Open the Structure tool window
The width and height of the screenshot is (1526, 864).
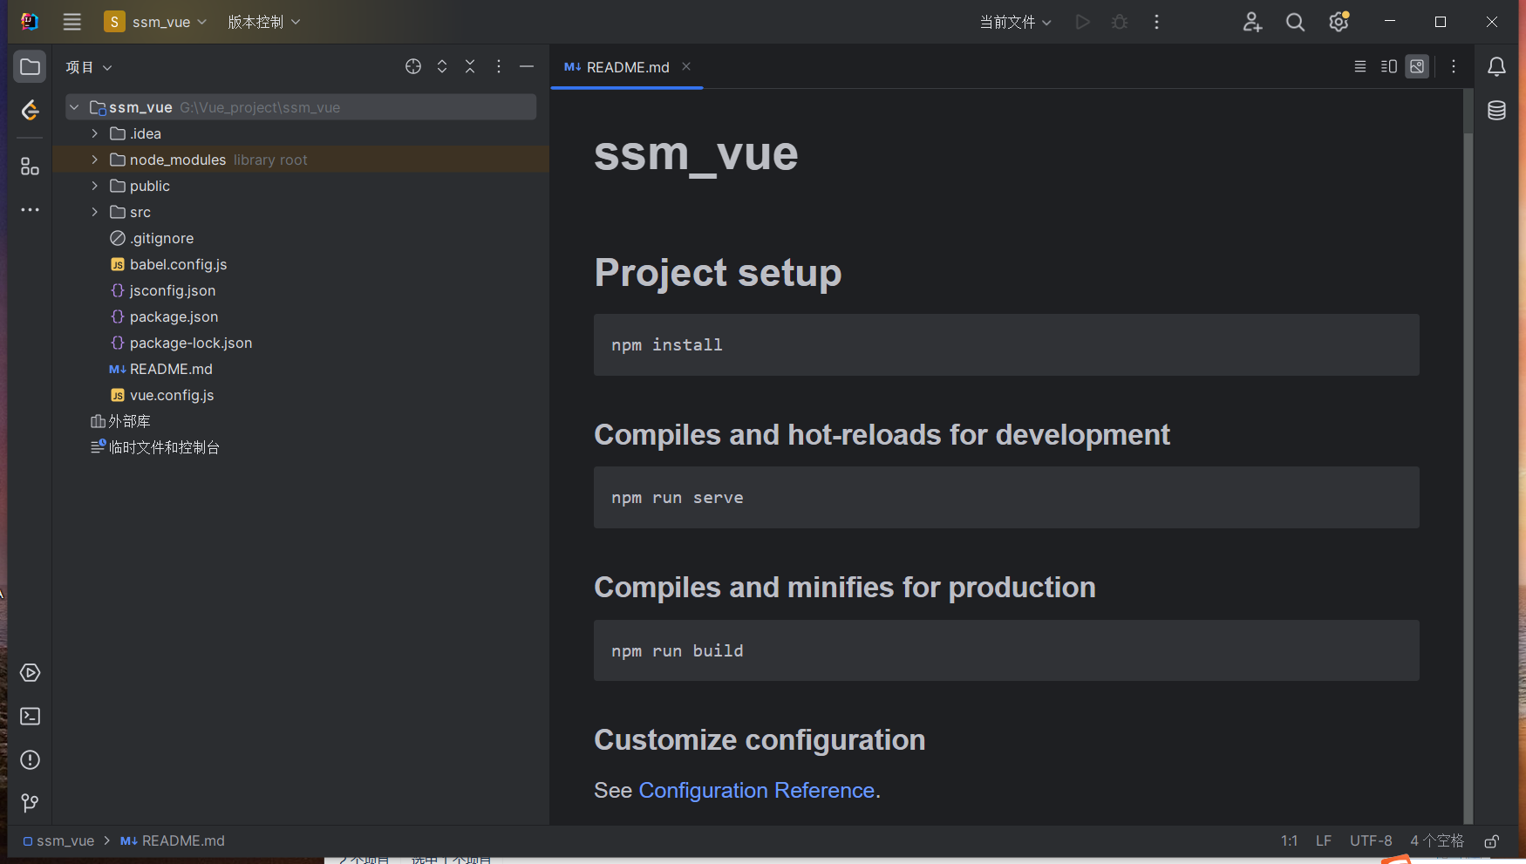[x=30, y=167]
